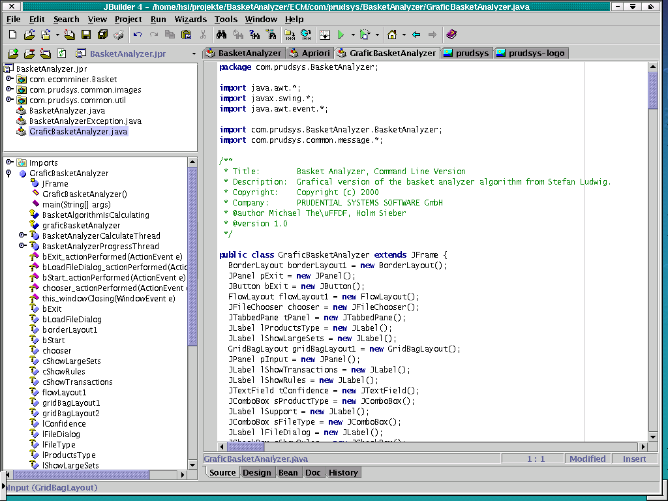Viewport: 668px width, 501px height.
Task: Click the Print icon in toolbar
Action: pyautogui.click(x=119, y=35)
